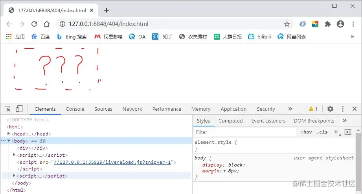
Task: Expand the last script node
Action: coord(14,176)
